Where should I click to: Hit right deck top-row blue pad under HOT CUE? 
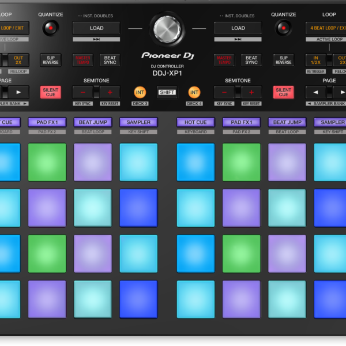[x=195, y=162]
